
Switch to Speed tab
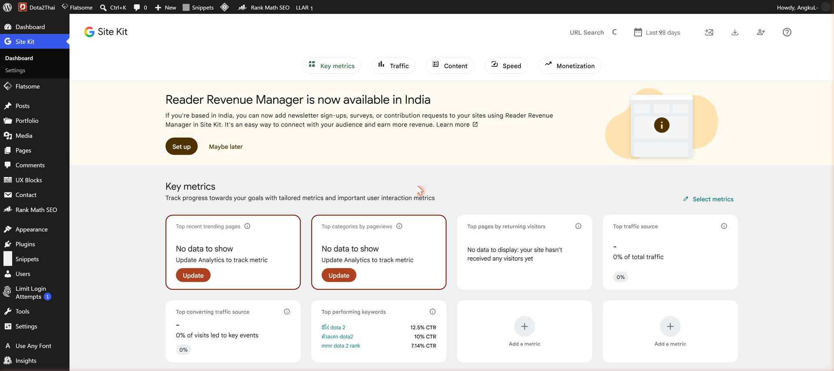coord(506,66)
